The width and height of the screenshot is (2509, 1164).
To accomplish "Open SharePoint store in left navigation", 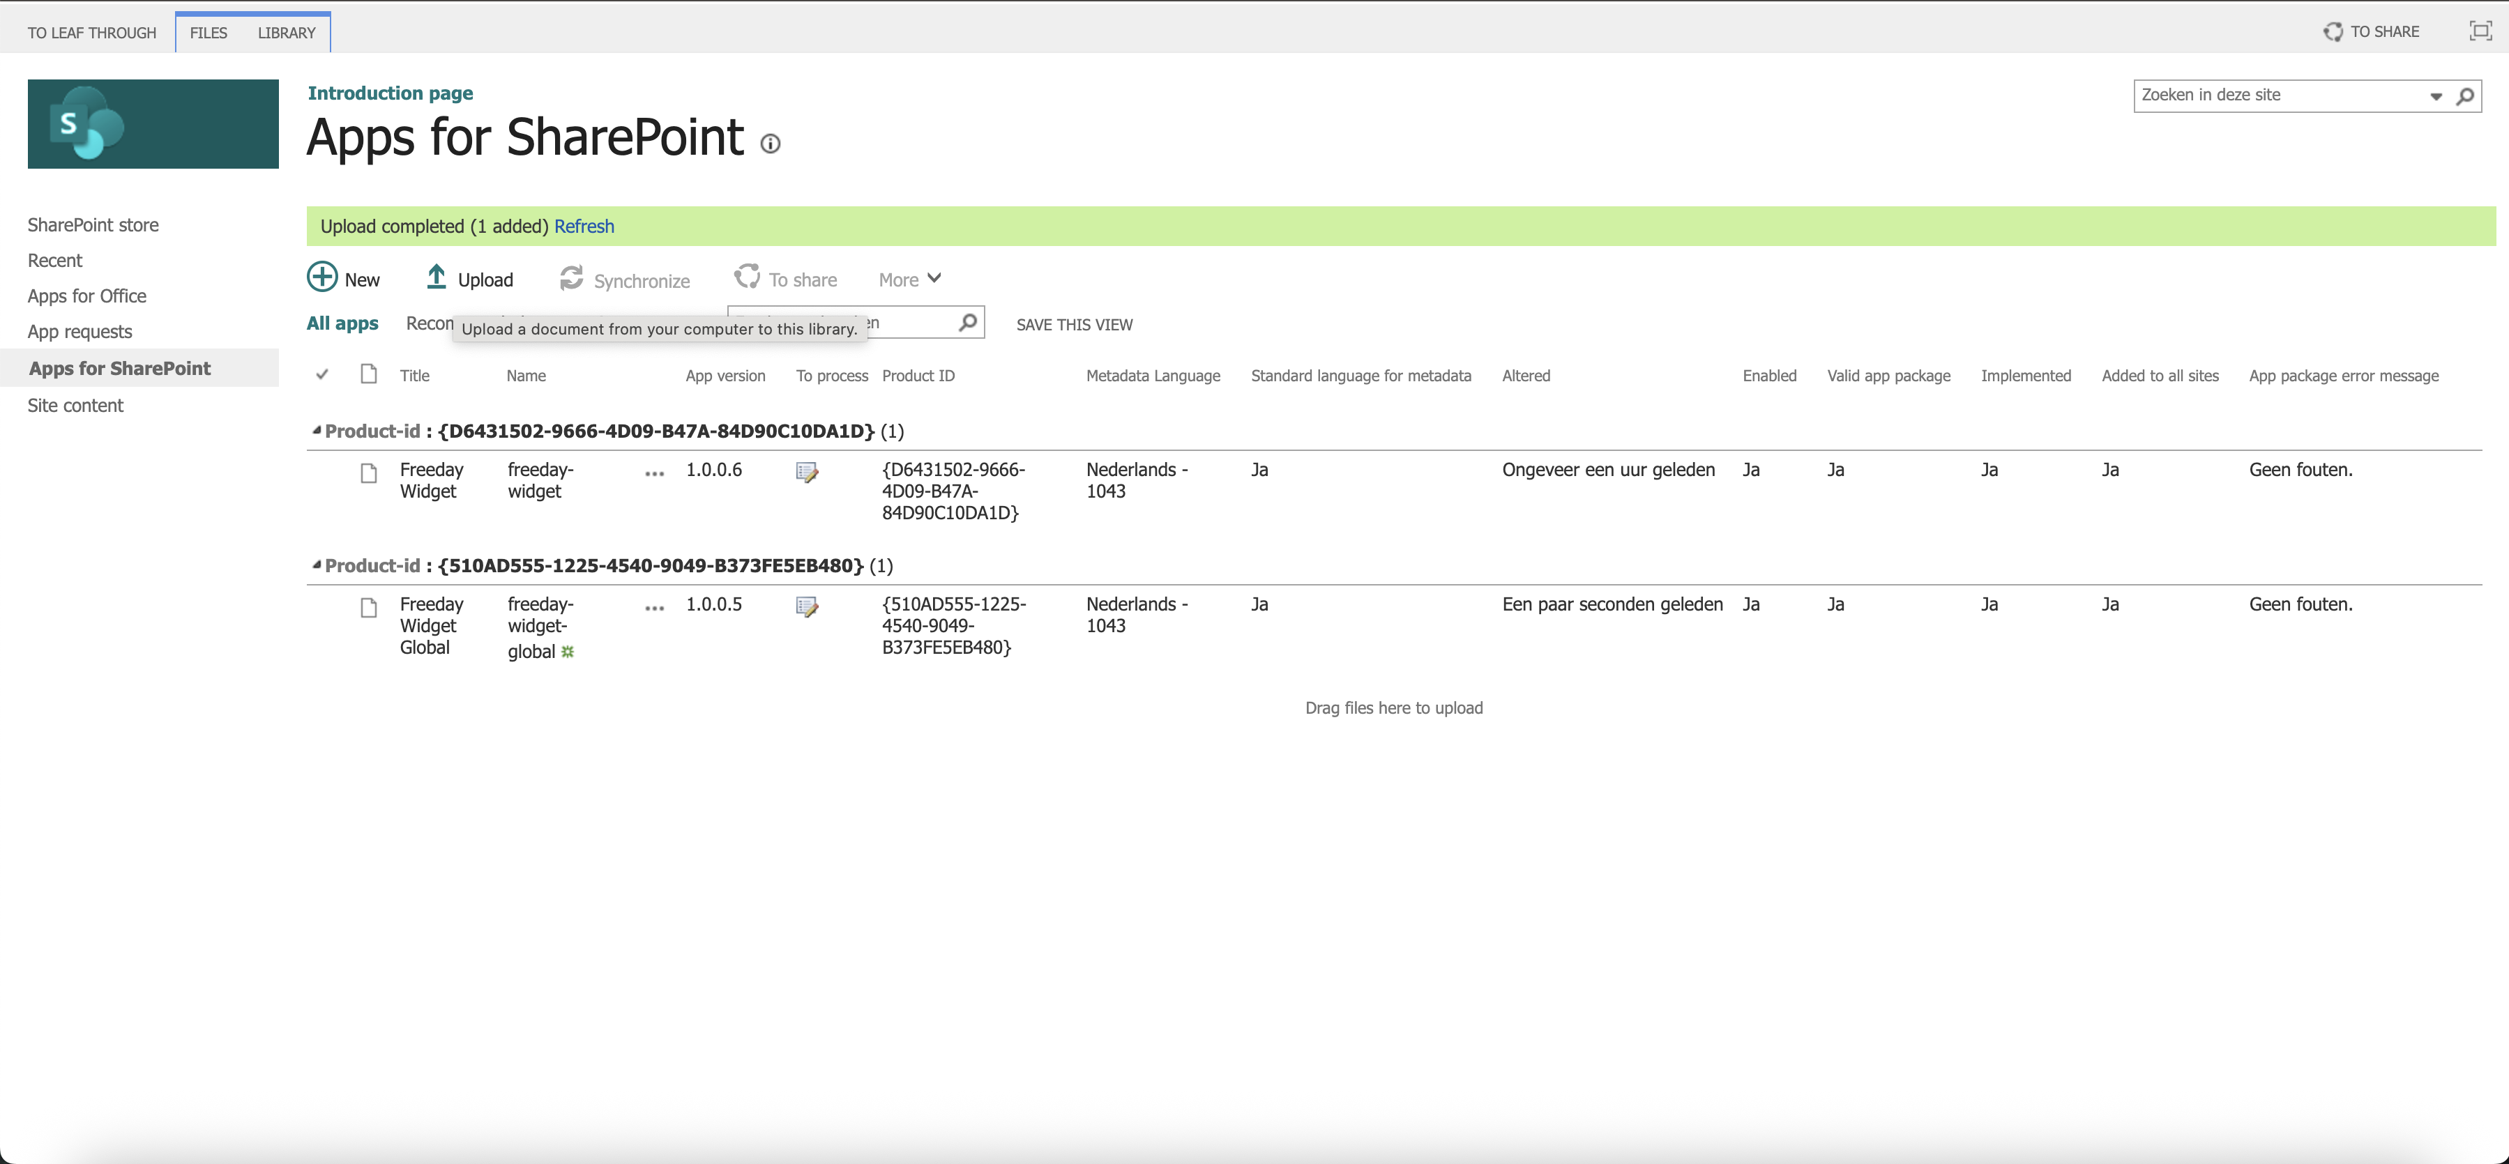I will pos(93,225).
